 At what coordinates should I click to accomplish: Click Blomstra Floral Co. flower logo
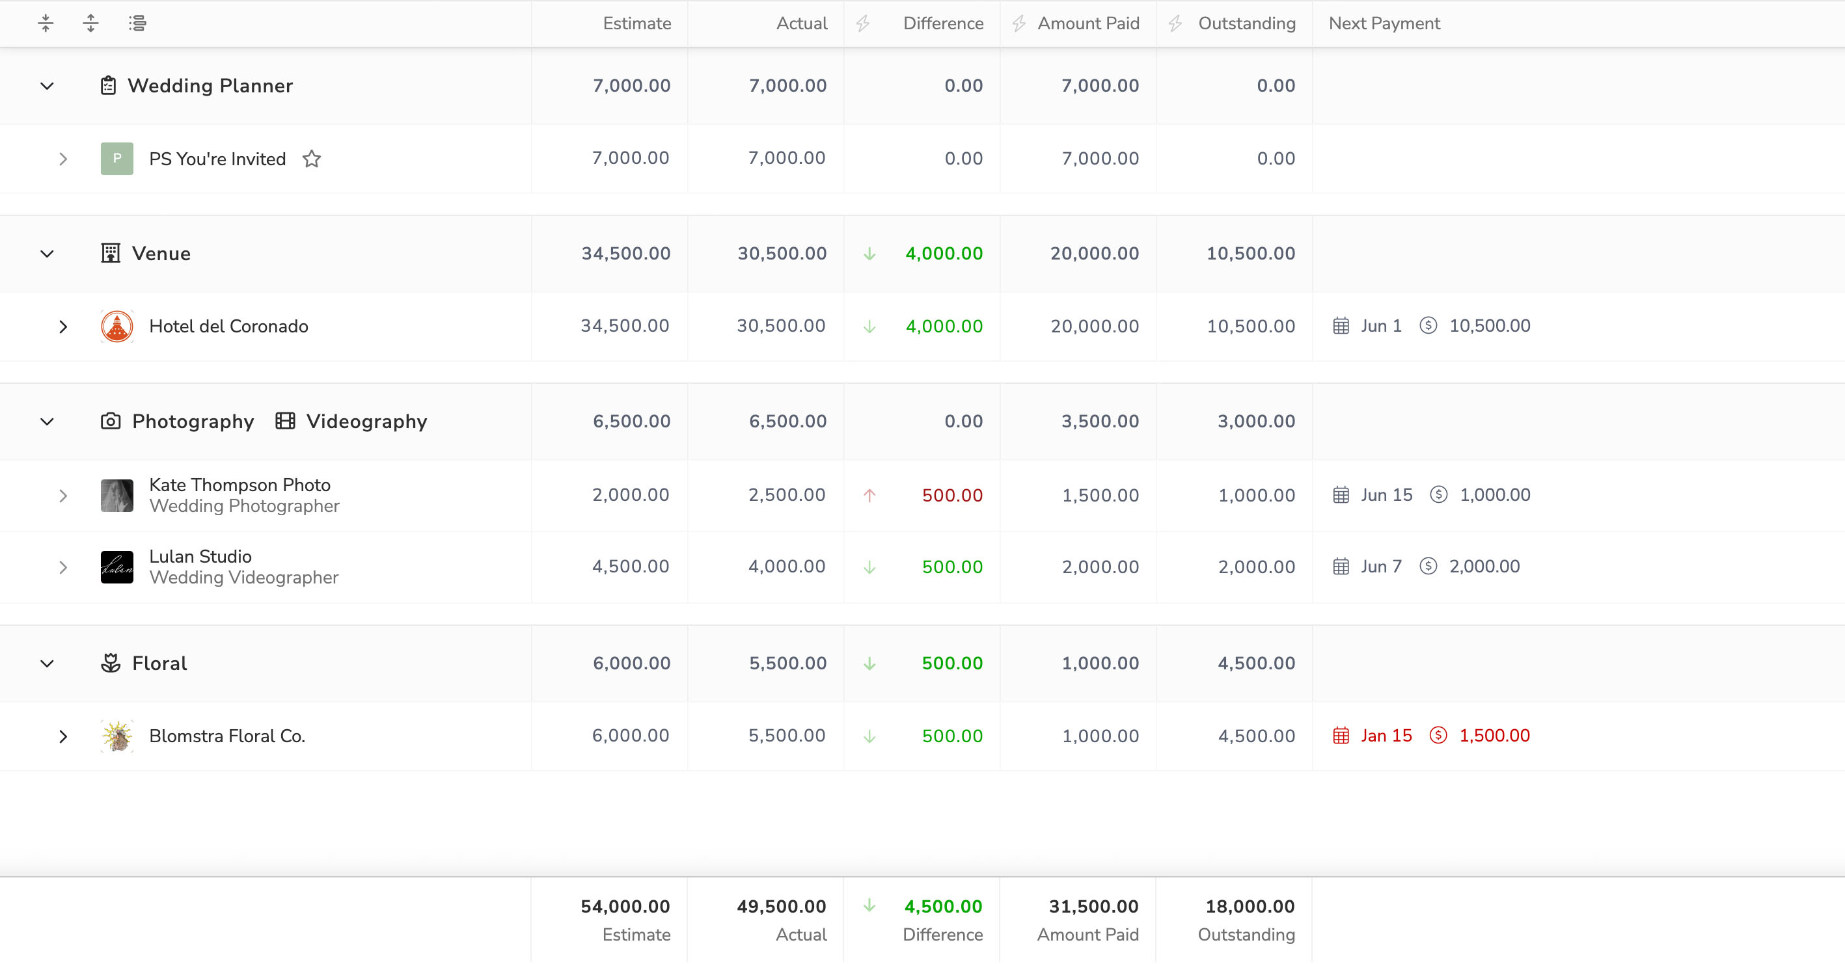pos(116,736)
